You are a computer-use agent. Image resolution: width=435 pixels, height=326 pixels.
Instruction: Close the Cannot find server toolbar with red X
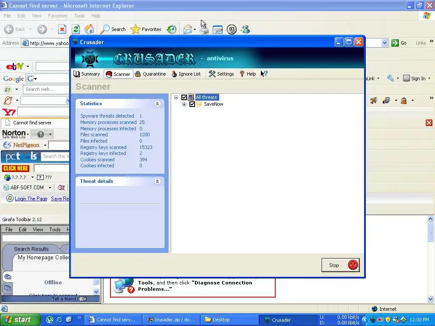429,123
